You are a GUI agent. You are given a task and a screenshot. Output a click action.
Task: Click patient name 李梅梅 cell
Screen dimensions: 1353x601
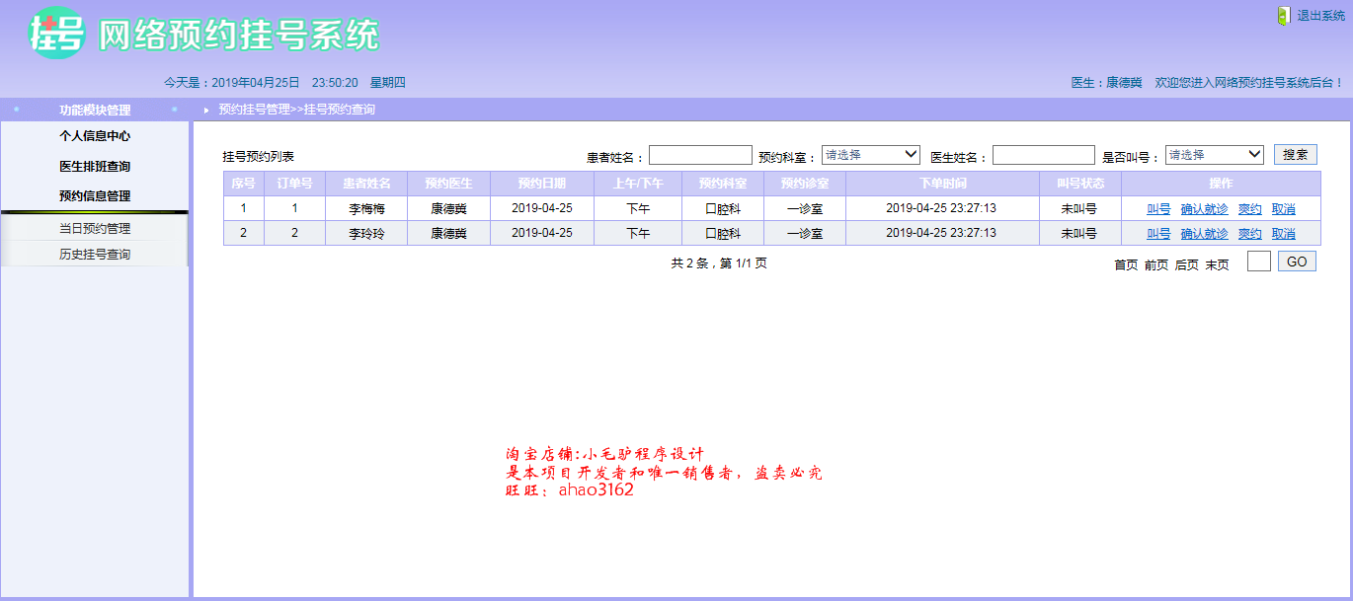pos(366,208)
